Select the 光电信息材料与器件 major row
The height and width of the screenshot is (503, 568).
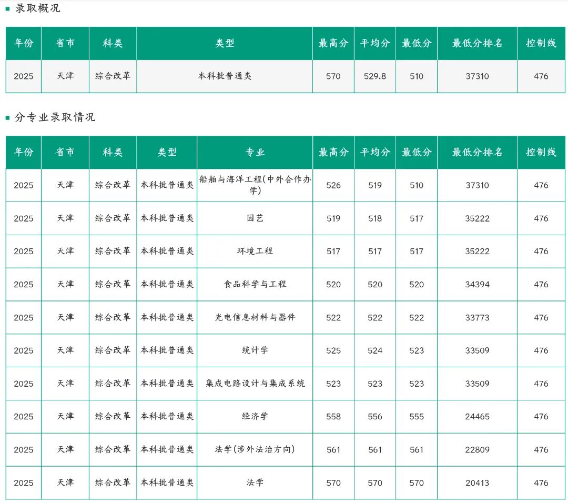click(x=254, y=317)
